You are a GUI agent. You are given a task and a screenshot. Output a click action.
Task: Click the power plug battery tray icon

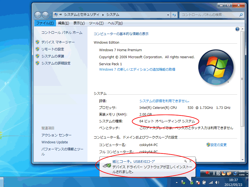pyautogui.click(x=204, y=182)
